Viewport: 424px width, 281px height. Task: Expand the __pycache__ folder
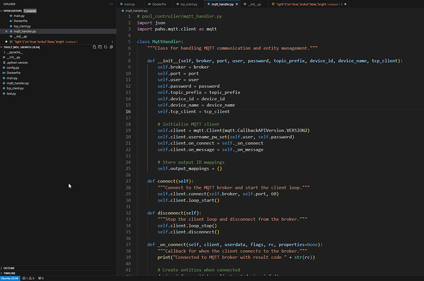coord(15,52)
